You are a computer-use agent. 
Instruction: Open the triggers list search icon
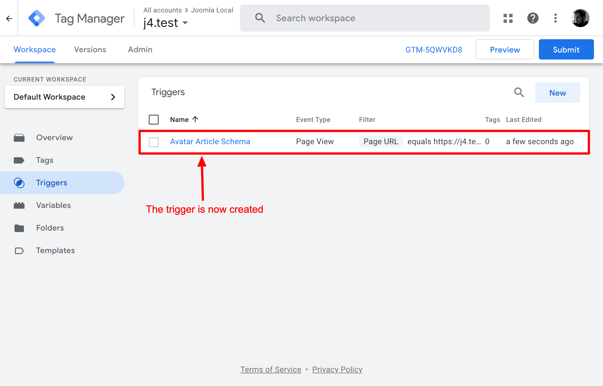pos(519,93)
